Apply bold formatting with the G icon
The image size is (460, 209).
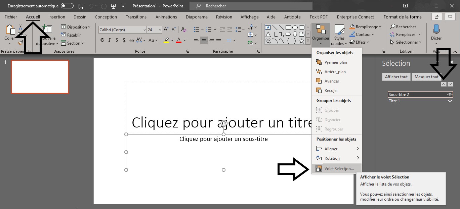102,40
